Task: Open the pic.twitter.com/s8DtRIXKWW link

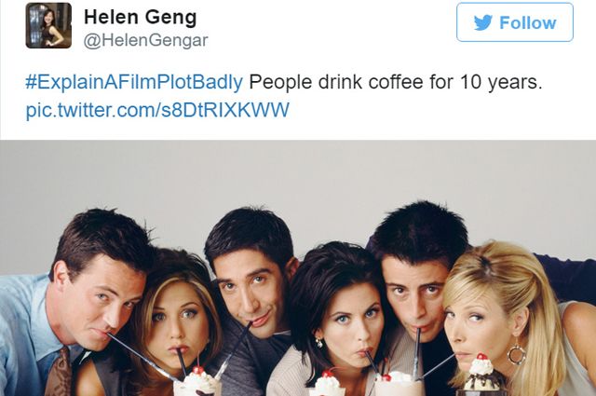Action: [157, 110]
